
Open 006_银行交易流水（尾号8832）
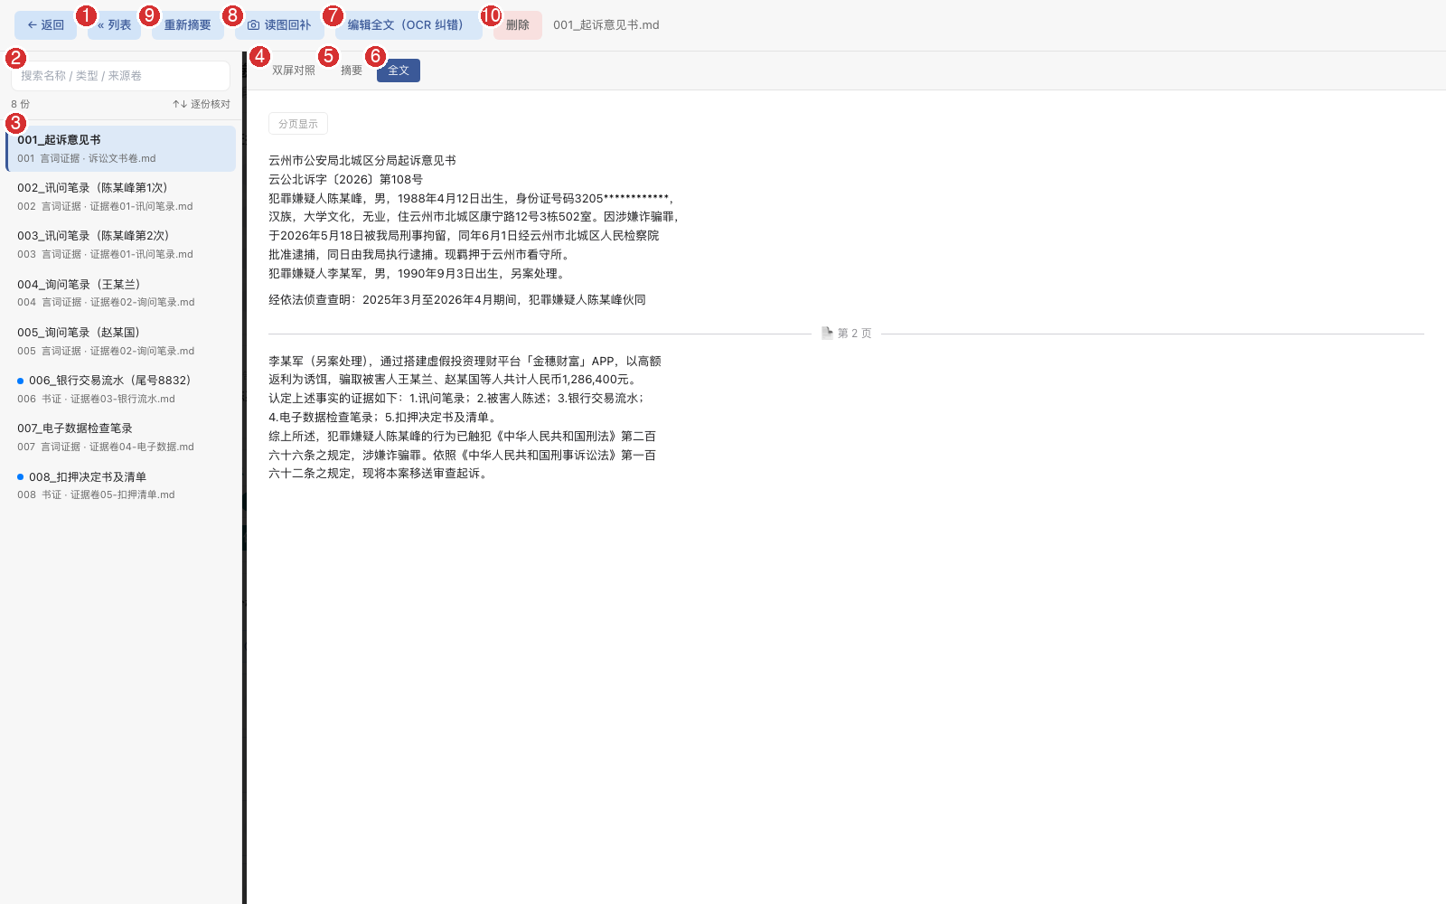pyautogui.click(x=120, y=389)
